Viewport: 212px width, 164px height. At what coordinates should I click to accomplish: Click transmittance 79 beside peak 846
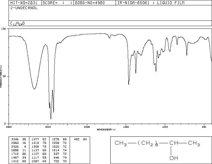point(65,158)
